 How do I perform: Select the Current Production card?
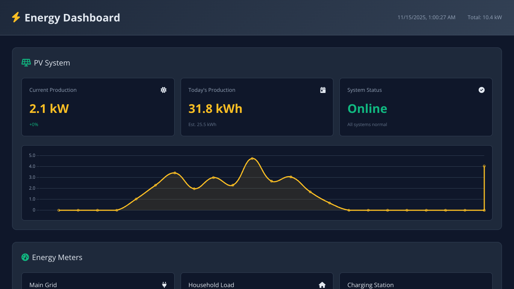98,107
